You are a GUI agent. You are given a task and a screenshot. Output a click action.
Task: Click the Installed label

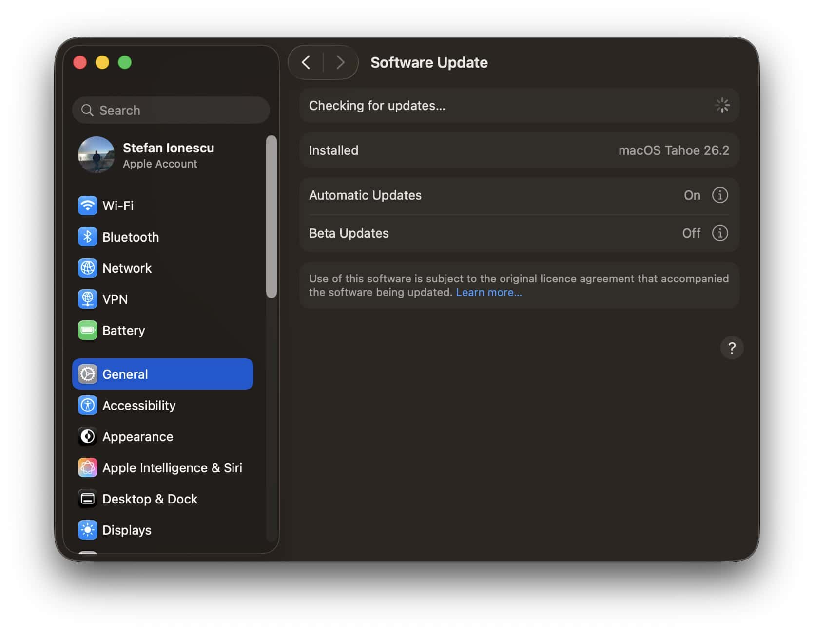pyautogui.click(x=333, y=150)
